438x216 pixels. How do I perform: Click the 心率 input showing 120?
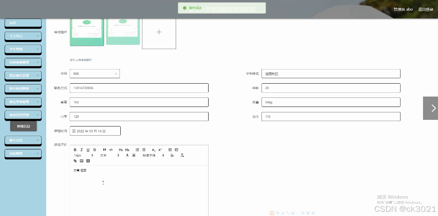pyautogui.click(x=139, y=117)
